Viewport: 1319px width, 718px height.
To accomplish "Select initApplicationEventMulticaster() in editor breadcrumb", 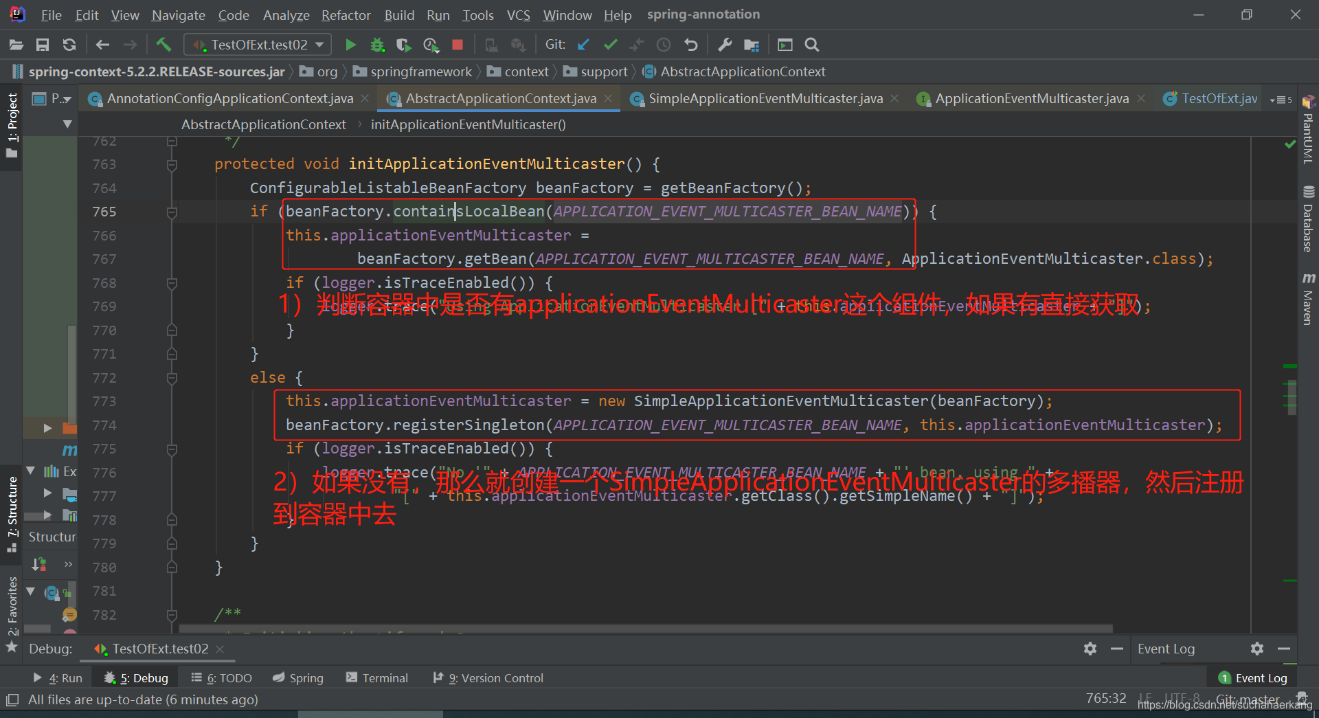I will click(469, 124).
